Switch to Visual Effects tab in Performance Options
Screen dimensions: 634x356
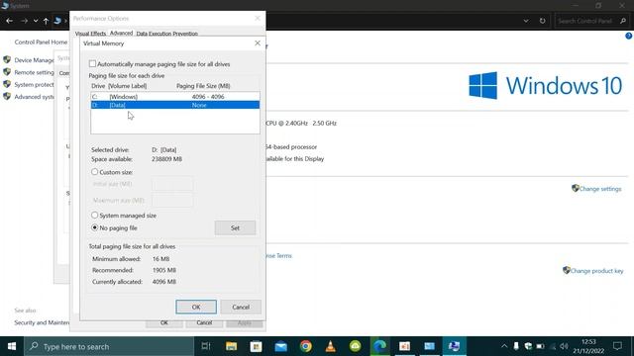click(x=90, y=34)
